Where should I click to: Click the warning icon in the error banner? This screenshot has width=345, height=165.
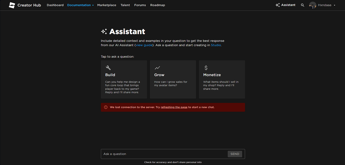(x=105, y=107)
